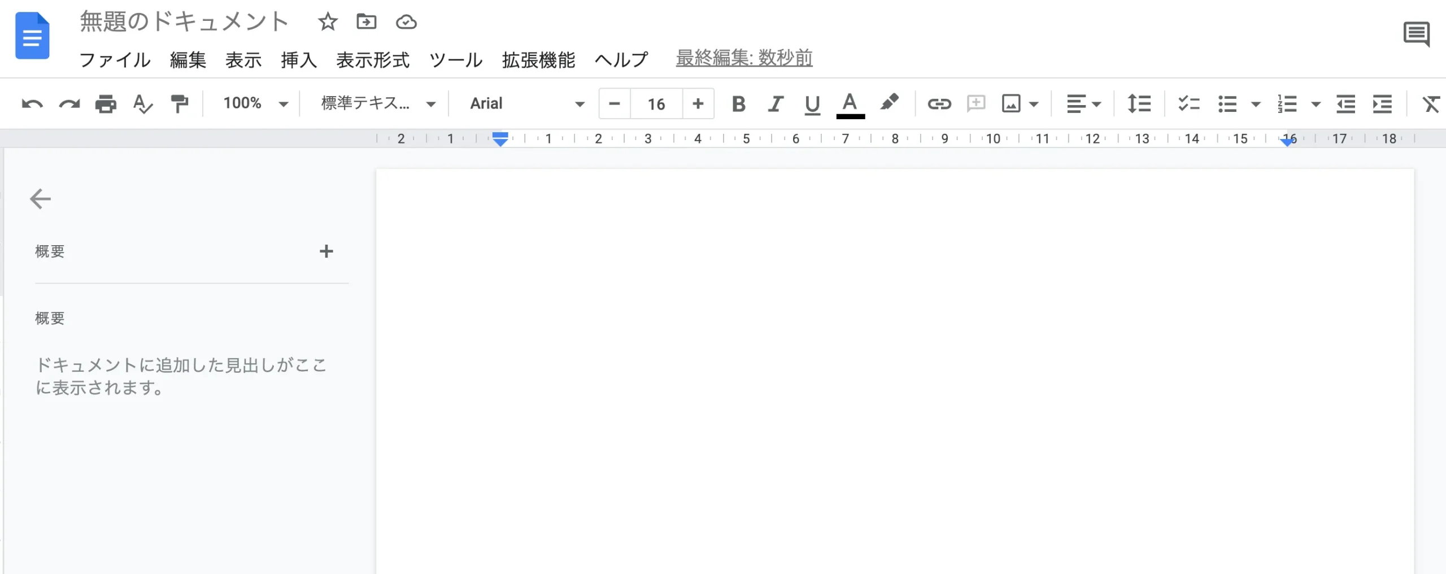
Task: Insert a link
Action: [x=939, y=104]
